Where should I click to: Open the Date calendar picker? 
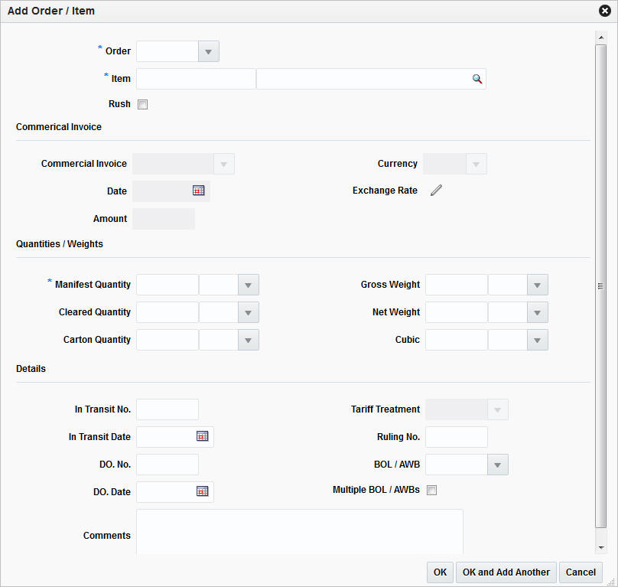coord(199,191)
